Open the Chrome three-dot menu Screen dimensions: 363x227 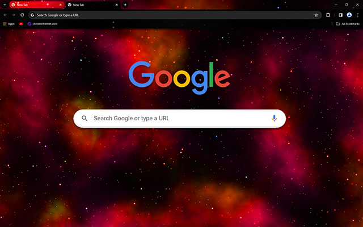pyautogui.click(x=358, y=15)
